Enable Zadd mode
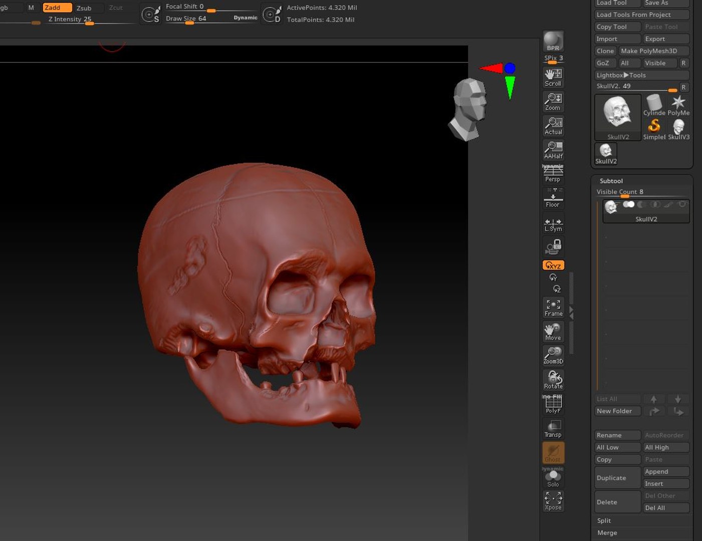 57,8
